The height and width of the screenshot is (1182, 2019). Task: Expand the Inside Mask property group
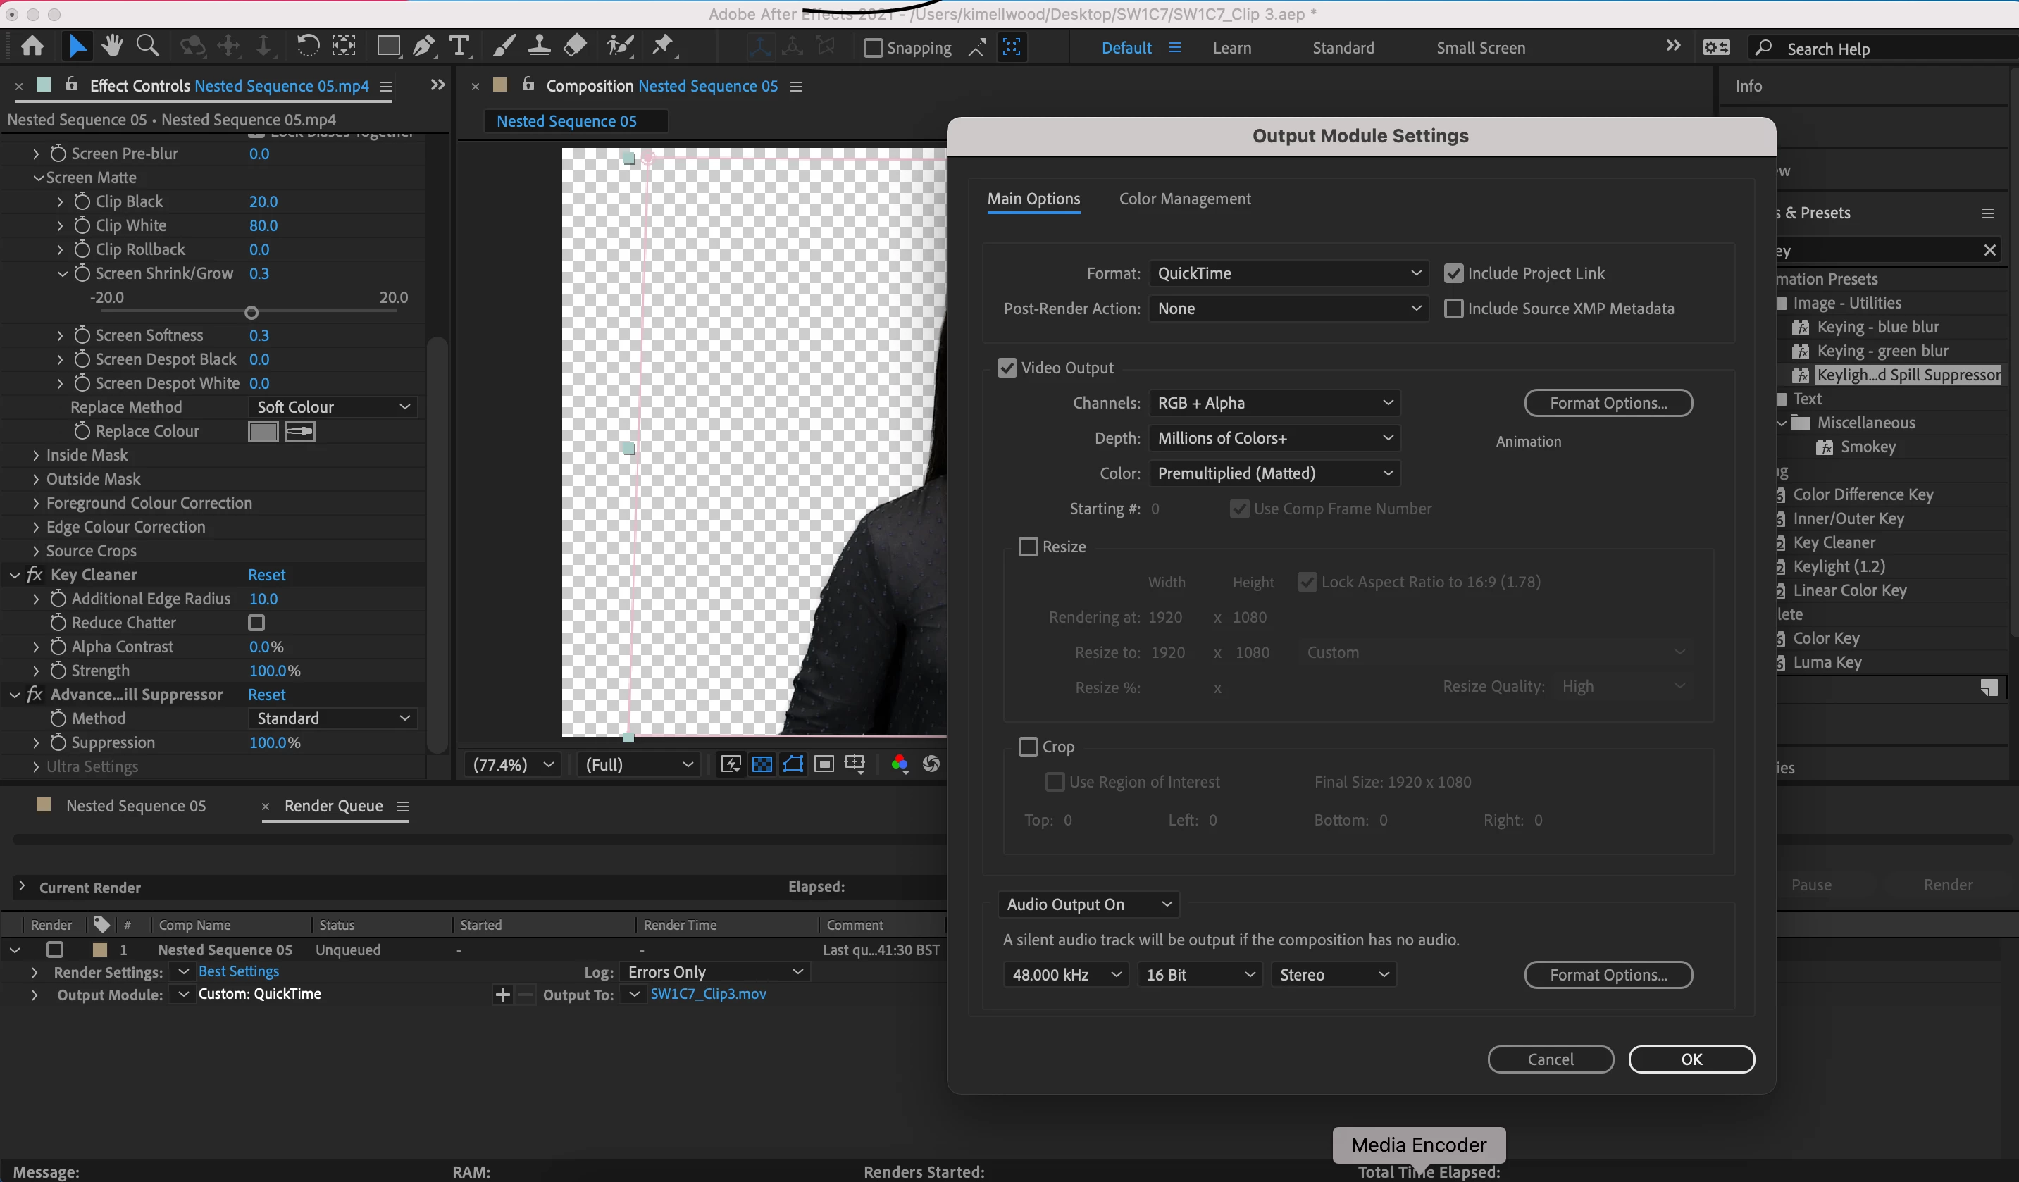click(x=36, y=455)
